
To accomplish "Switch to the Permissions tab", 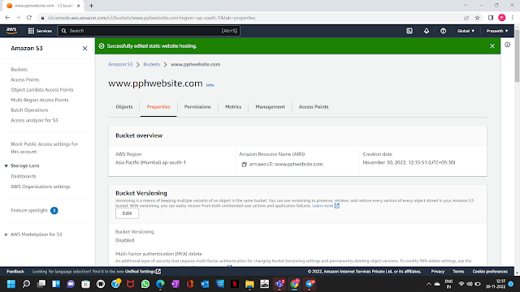I will click(197, 106).
